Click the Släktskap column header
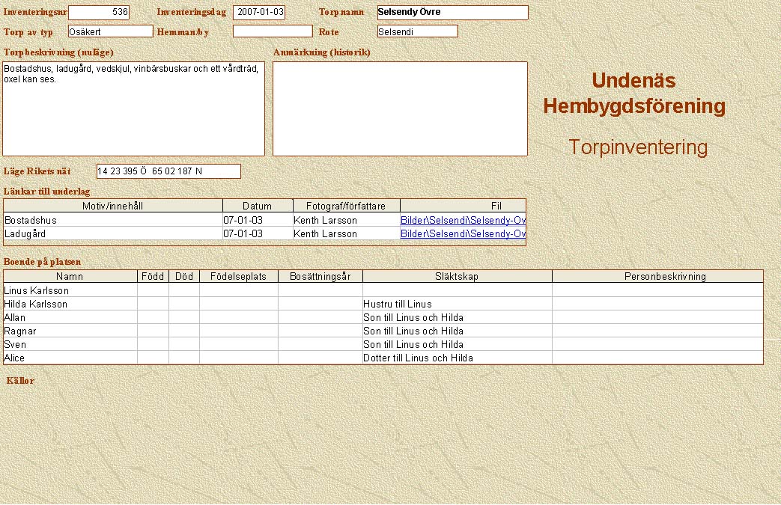781x505 pixels. tap(457, 276)
